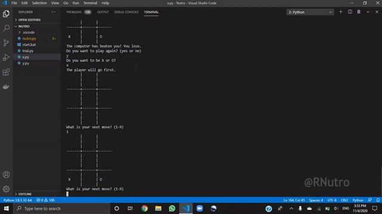382x214 pixels.
Task: Open WhatsApp from taskbar
Action: tap(172, 209)
